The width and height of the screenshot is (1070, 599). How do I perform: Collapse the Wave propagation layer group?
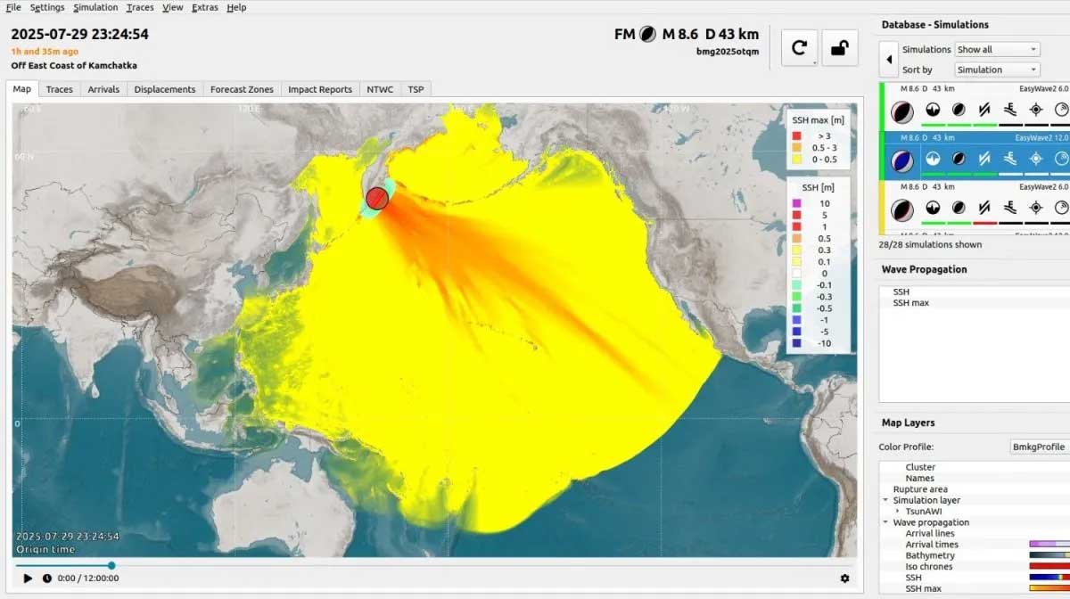(x=885, y=522)
